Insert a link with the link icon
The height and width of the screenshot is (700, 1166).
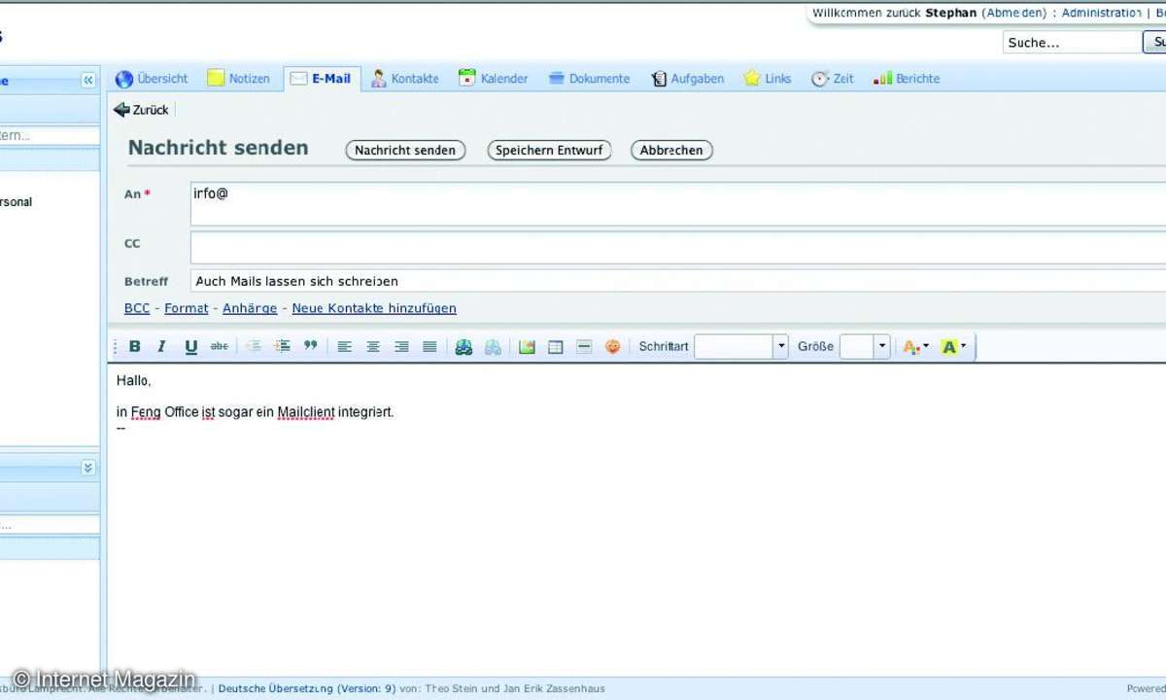point(464,346)
